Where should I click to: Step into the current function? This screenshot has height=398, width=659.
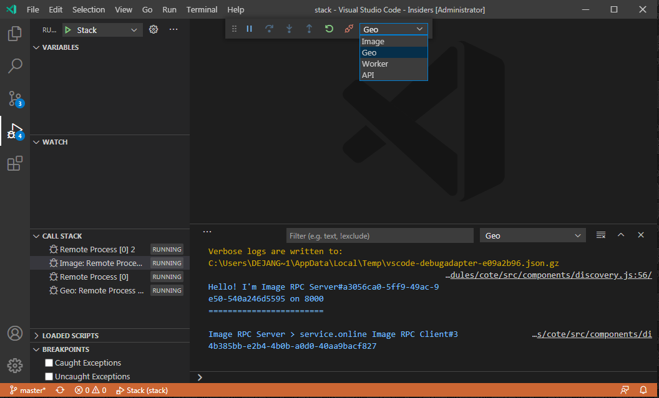pyautogui.click(x=289, y=29)
